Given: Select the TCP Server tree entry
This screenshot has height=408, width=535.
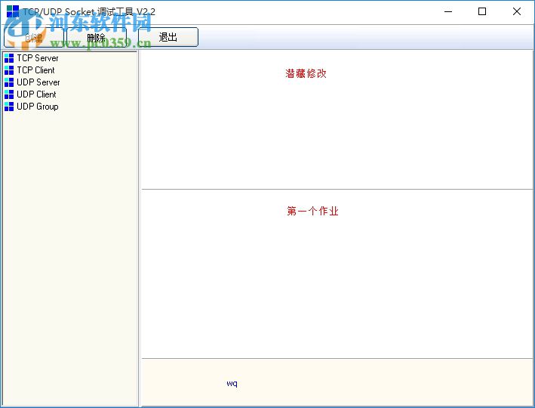Looking at the screenshot, I should [x=38, y=58].
